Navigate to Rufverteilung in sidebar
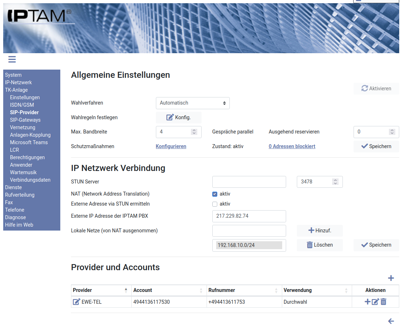Screen dimensions: 406x328 point(20,195)
